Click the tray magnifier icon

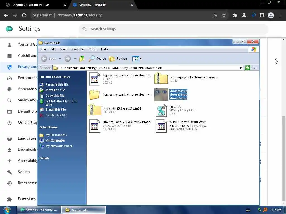pyautogui.click(x=265, y=210)
